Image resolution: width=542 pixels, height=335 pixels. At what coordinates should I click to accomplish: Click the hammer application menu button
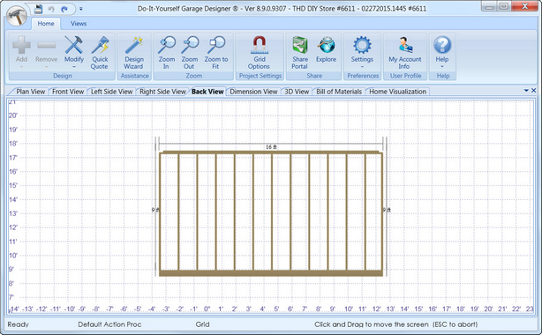17,16
